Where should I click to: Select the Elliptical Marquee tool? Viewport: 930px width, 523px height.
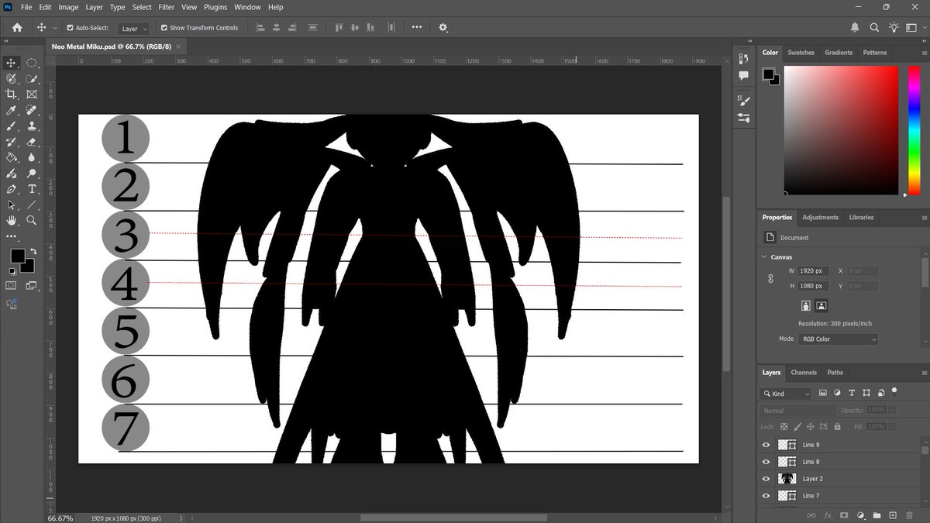[x=32, y=63]
